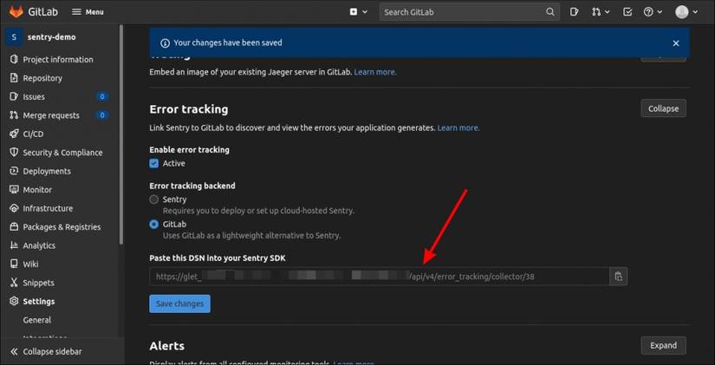Dismiss the changes saved alert
The width and height of the screenshot is (715, 365).
coord(676,42)
